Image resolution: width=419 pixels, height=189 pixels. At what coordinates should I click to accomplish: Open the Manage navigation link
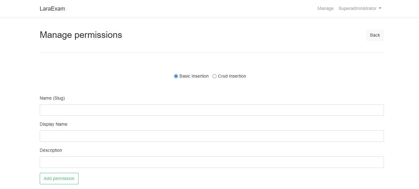point(325,9)
